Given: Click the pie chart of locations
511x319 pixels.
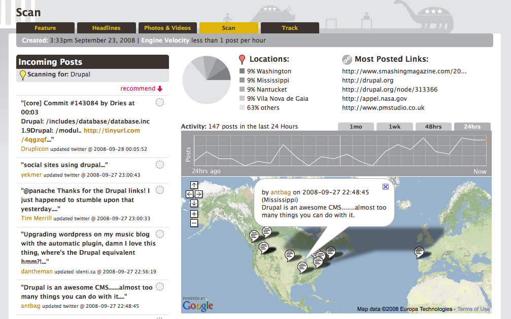Looking at the screenshot, I should click(206, 79).
